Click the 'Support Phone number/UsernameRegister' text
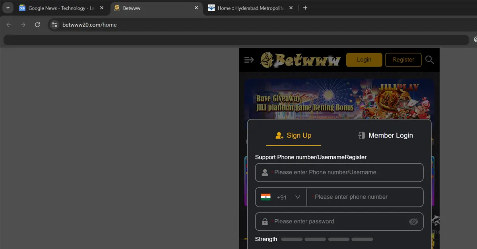 coord(311,157)
